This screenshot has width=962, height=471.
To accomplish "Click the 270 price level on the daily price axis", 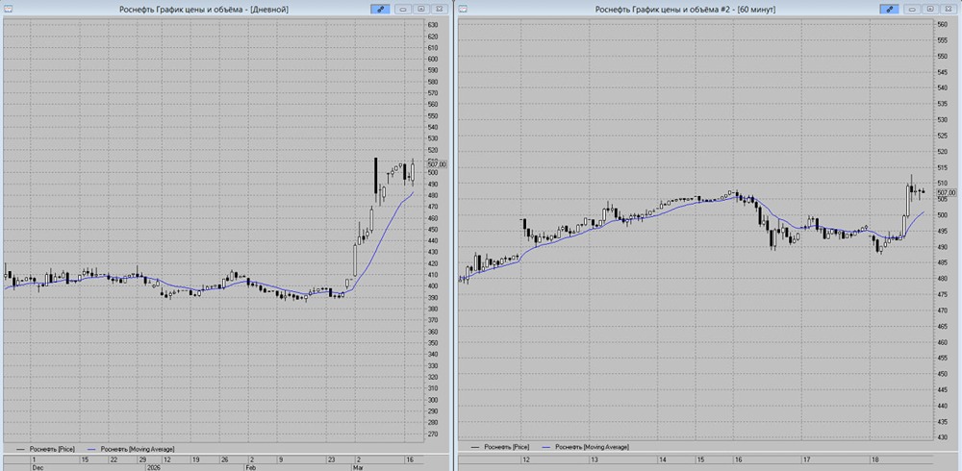I will [x=434, y=434].
